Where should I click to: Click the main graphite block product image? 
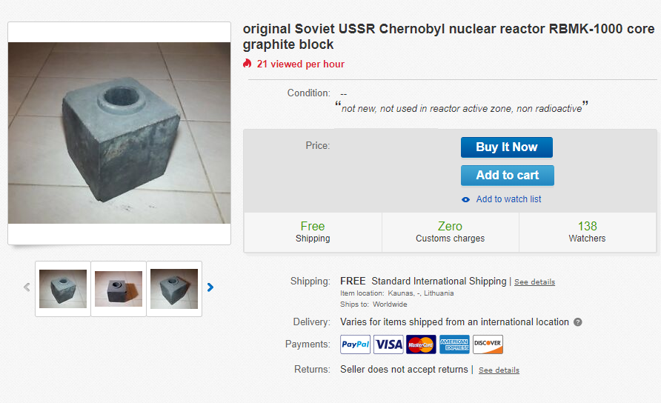click(x=119, y=133)
